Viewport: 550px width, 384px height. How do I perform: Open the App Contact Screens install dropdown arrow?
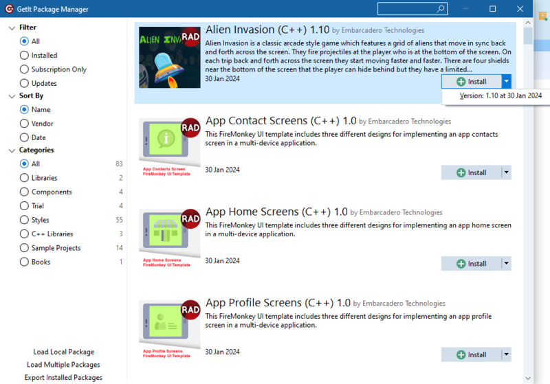506,172
